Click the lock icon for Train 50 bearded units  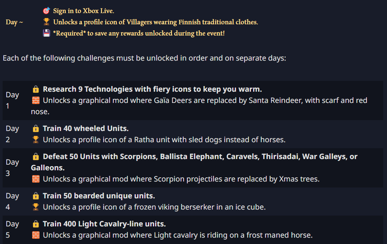(x=36, y=196)
